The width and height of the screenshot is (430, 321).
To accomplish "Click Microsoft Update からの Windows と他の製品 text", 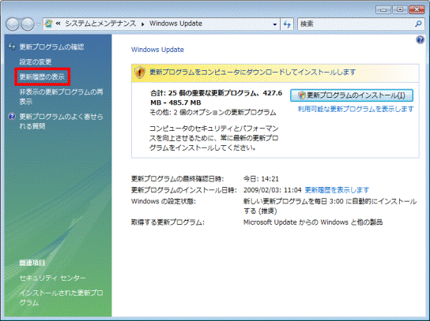I will coord(313,222).
